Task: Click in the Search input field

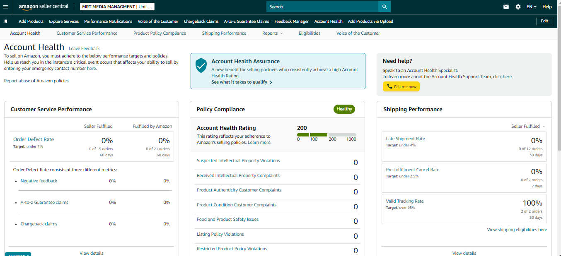Action: tap(322, 7)
